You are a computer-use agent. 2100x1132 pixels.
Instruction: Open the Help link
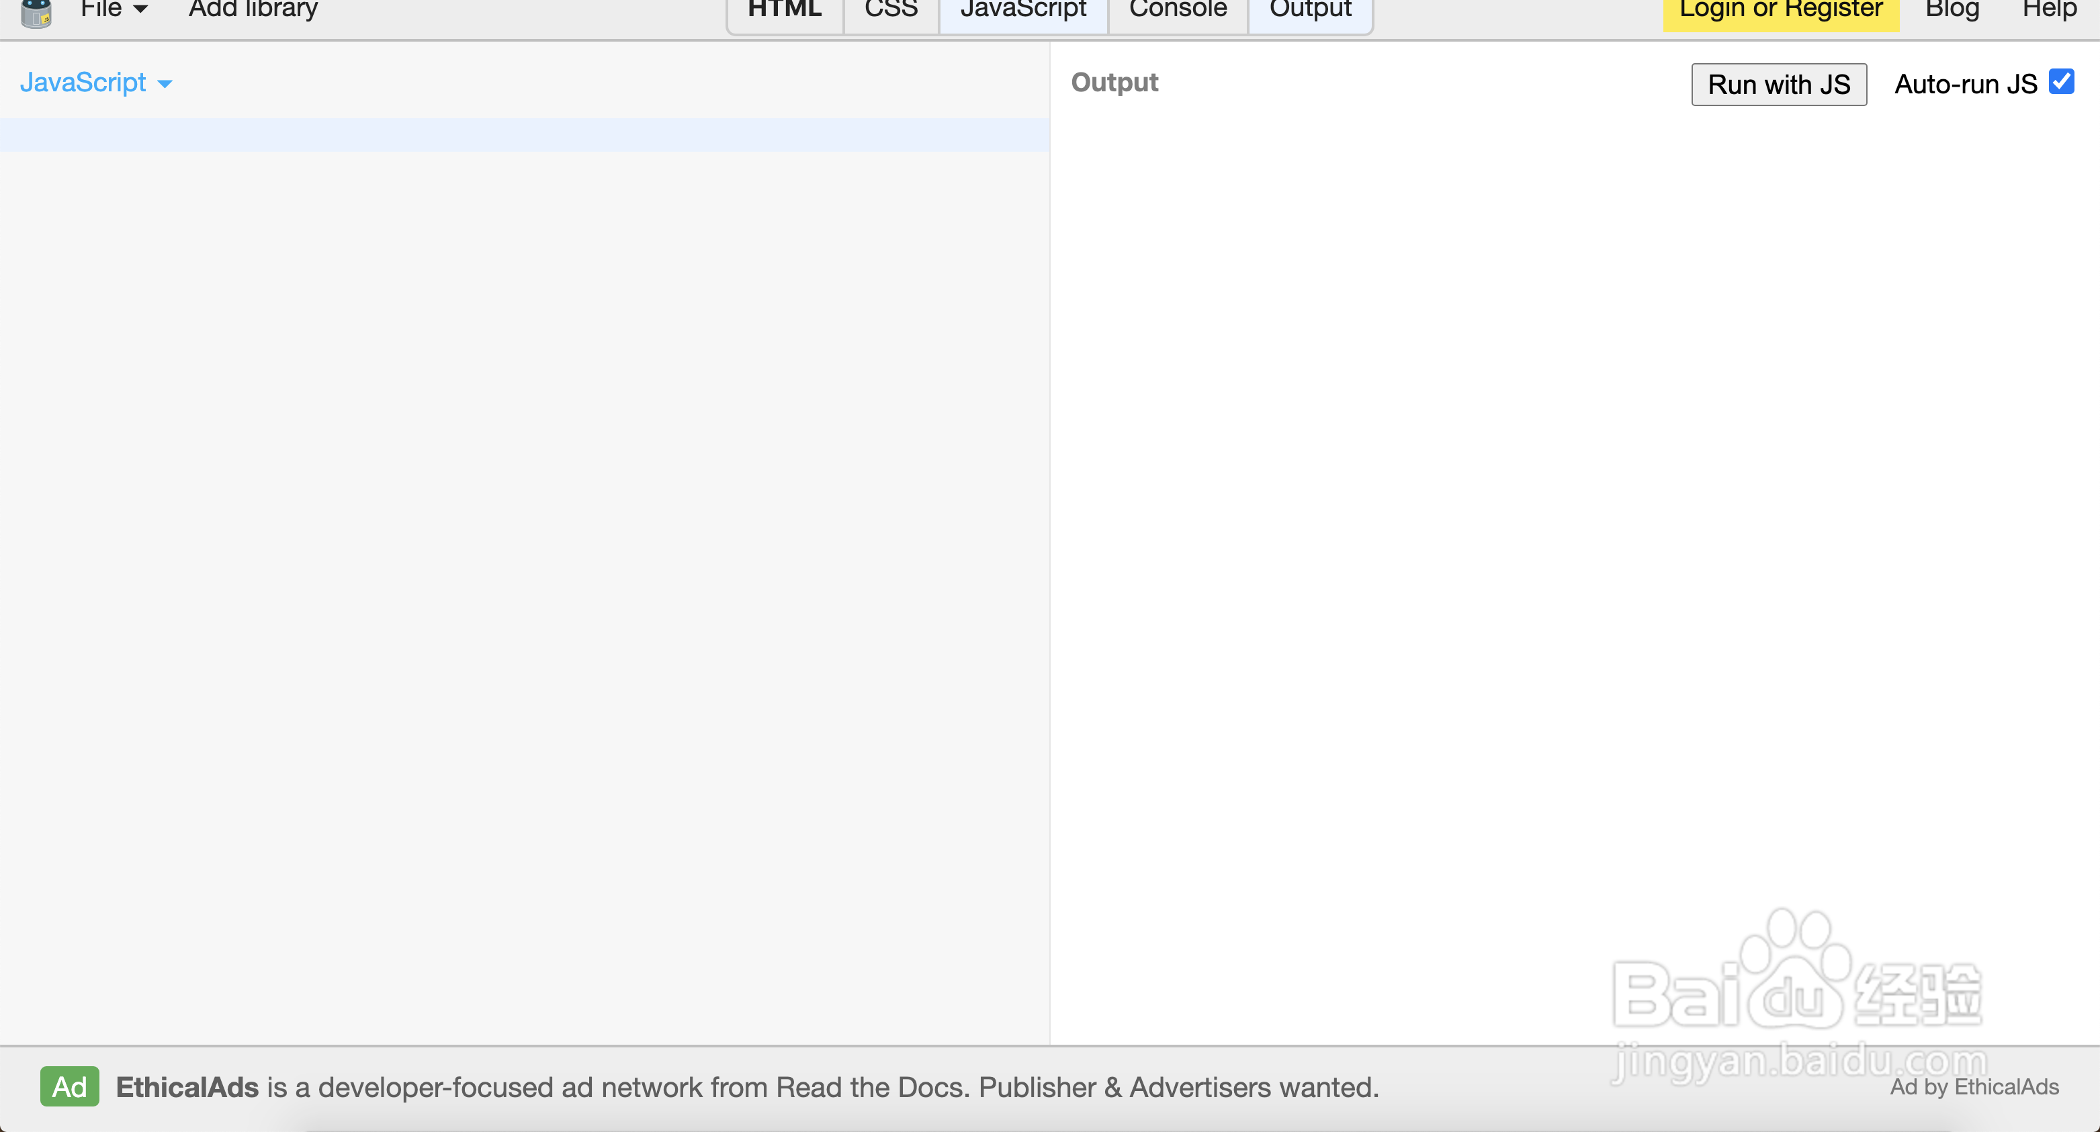(2049, 10)
